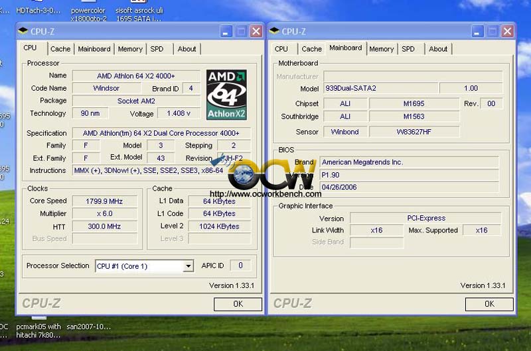Click the Level 2 1024 KBytes value
Screen dimensions: 531x351
coord(219,226)
